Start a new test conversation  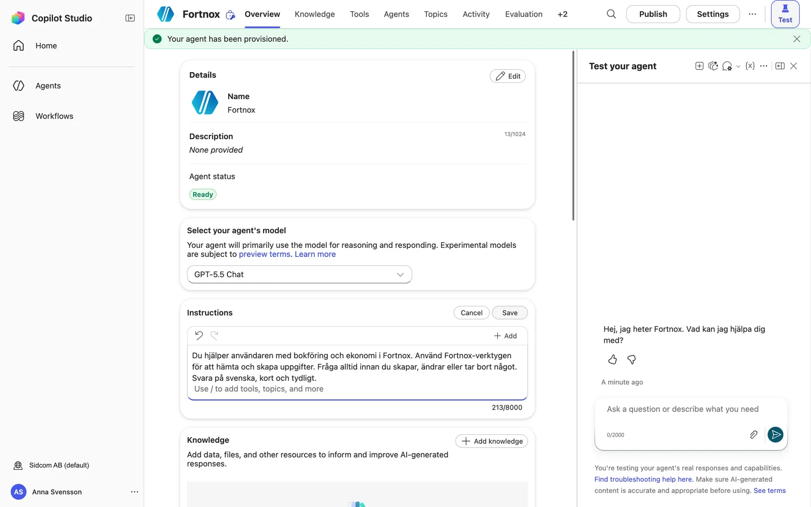coord(699,66)
